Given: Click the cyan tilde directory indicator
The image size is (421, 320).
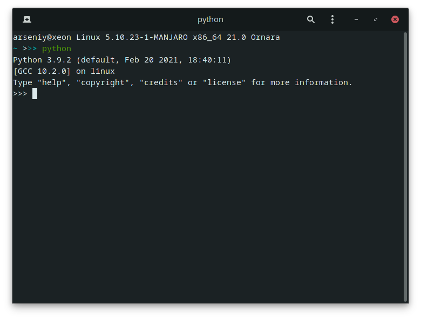Looking at the screenshot, I should [x=15, y=48].
